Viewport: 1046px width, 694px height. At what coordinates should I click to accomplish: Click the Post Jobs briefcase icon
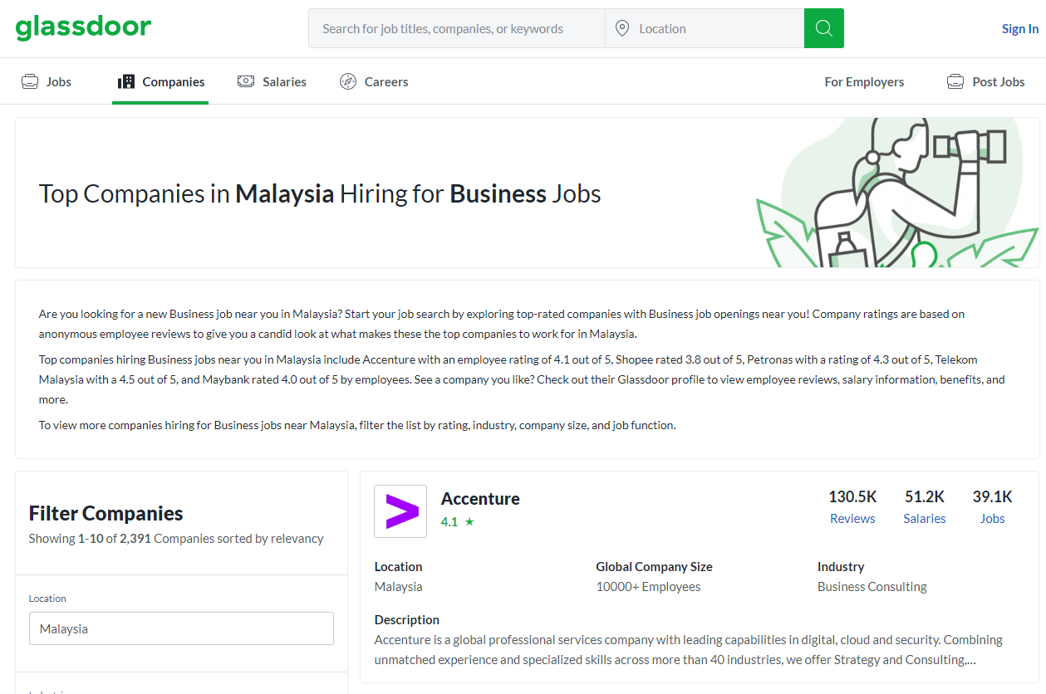pos(955,81)
